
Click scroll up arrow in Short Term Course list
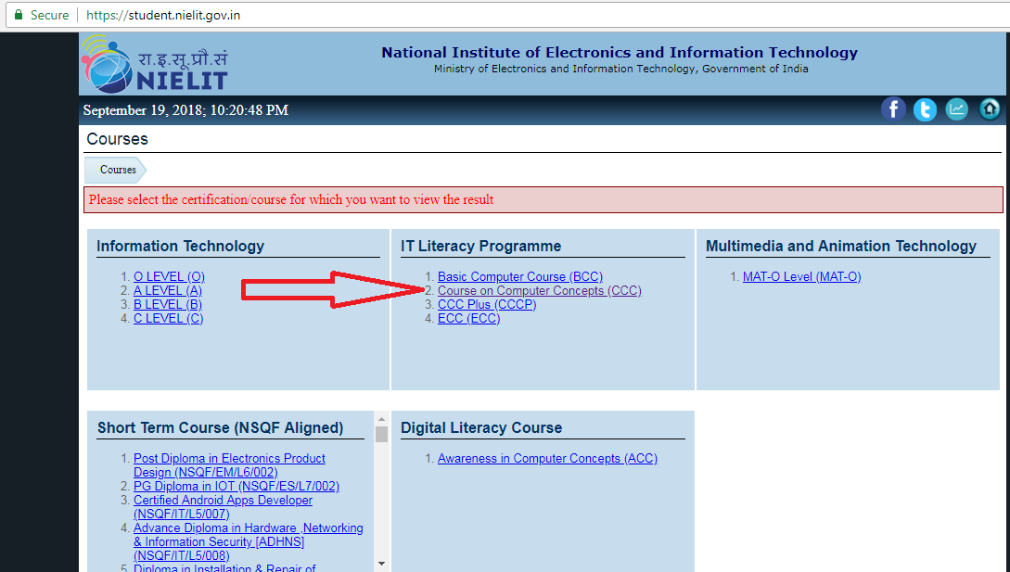click(x=381, y=419)
